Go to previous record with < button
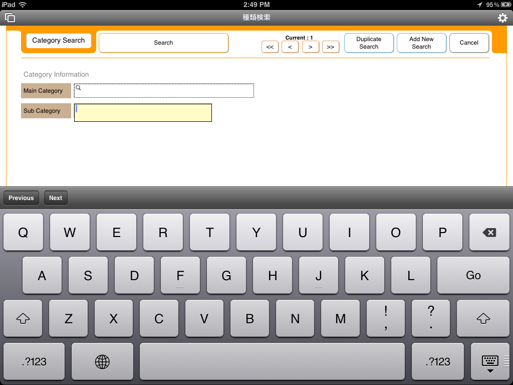513x385 pixels. (290, 47)
